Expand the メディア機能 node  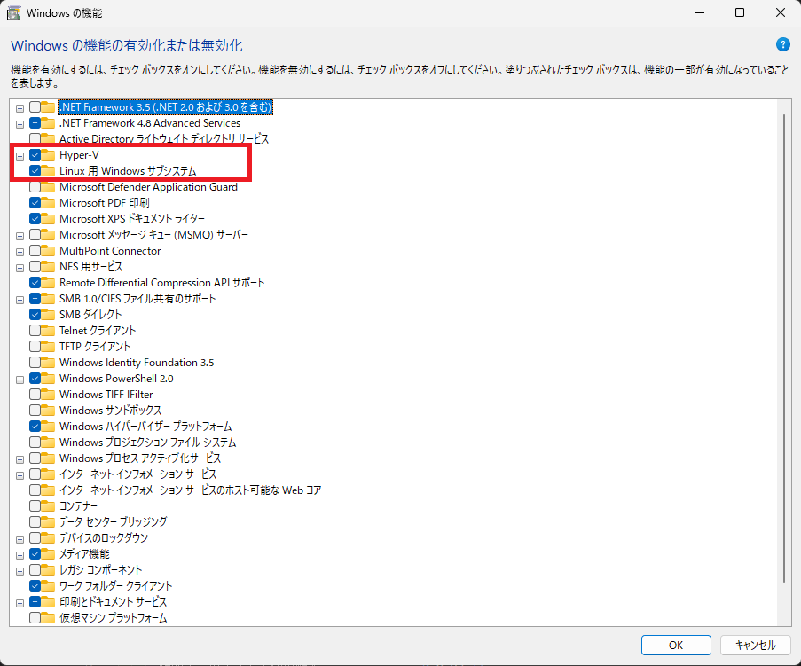tap(20, 554)
